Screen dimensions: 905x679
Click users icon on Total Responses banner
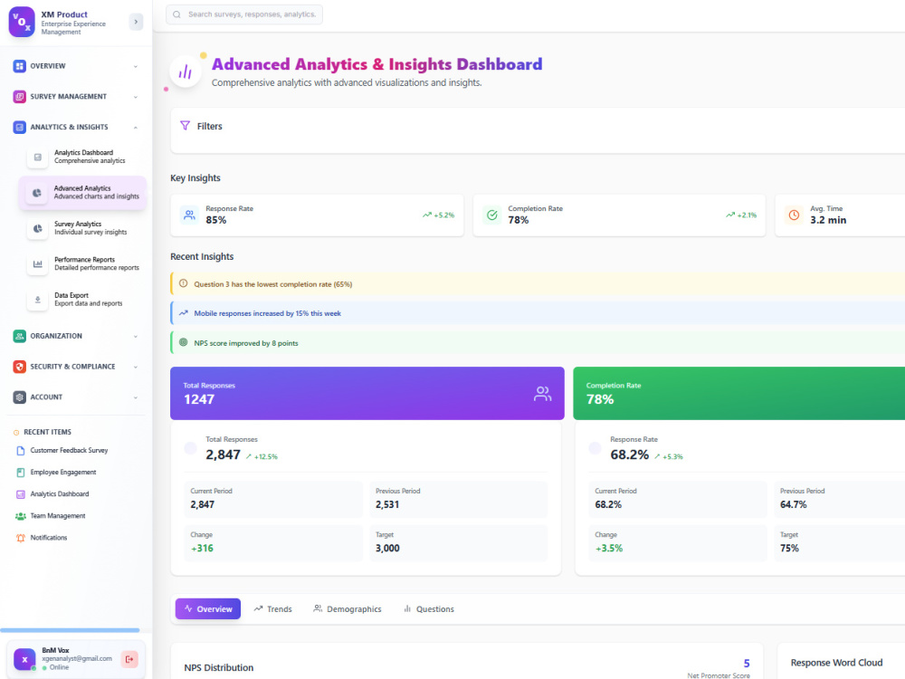click(542, 394)
